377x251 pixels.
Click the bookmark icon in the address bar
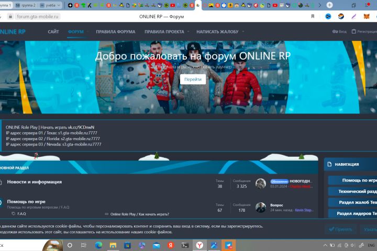[313, 16]
